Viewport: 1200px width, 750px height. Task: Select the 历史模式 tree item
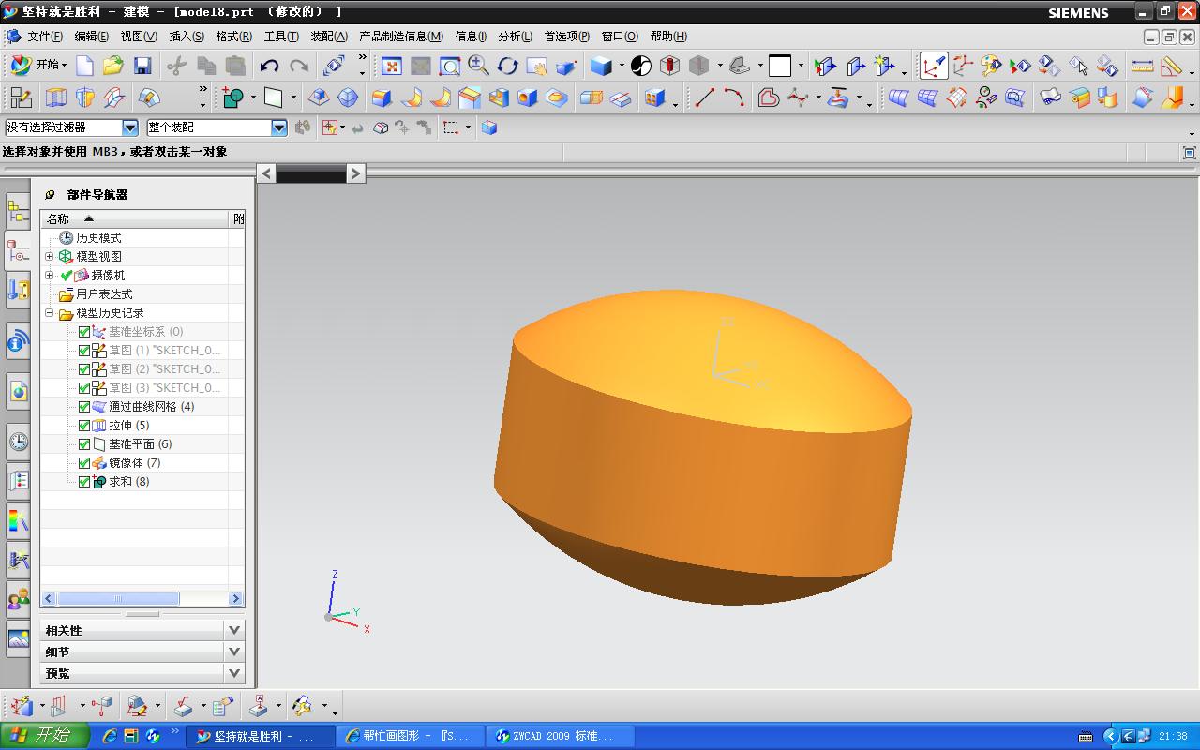point(98,238)
